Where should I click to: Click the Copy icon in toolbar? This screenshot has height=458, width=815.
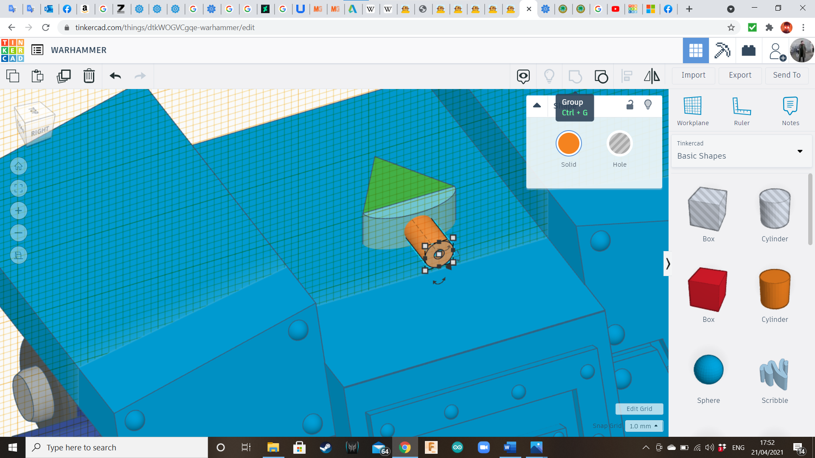coord(13,76)
